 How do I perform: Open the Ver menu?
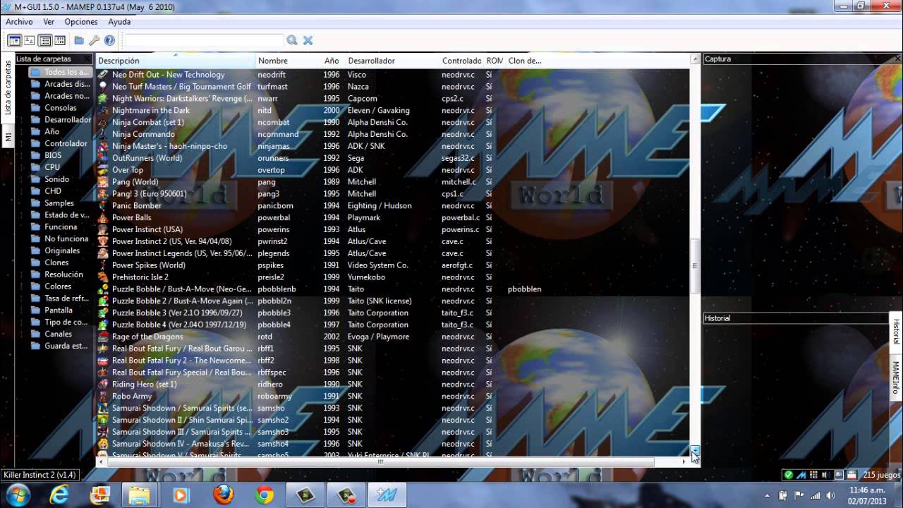[49, 22]
